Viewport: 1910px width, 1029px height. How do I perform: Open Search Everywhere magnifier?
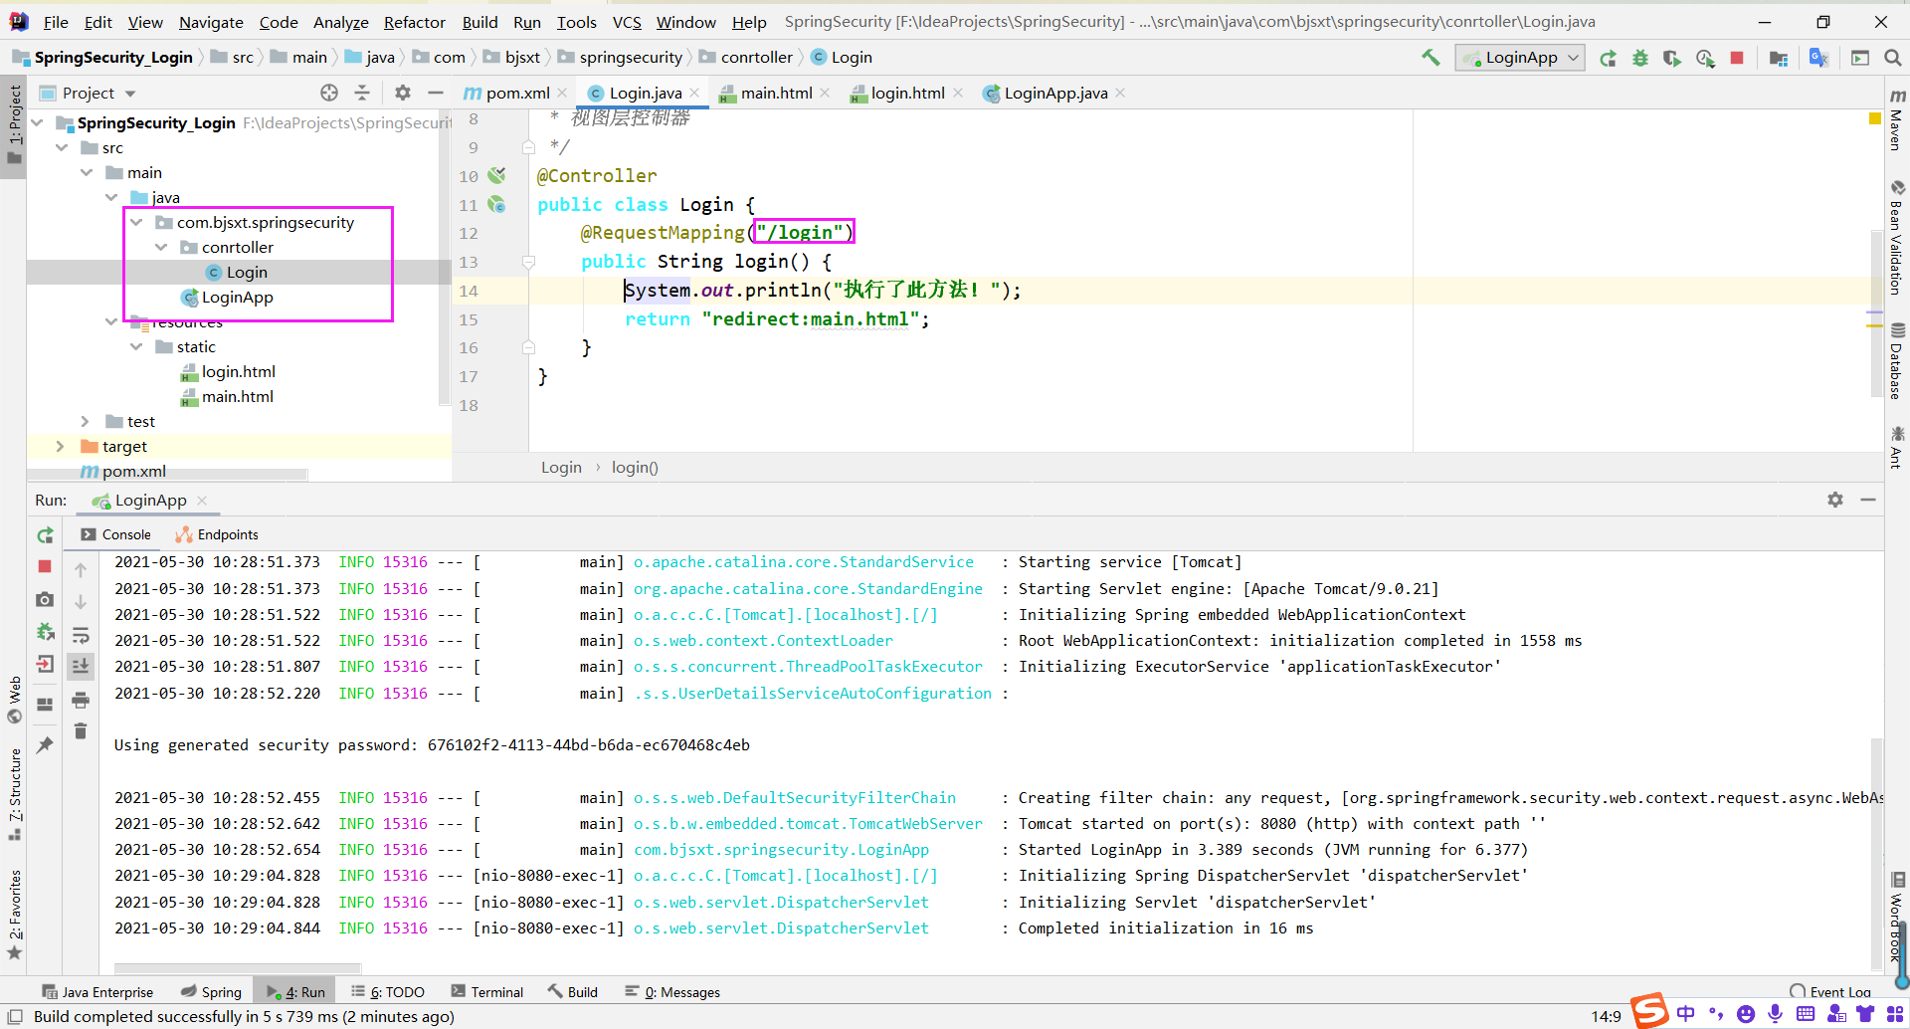(x=1892, y=58)
